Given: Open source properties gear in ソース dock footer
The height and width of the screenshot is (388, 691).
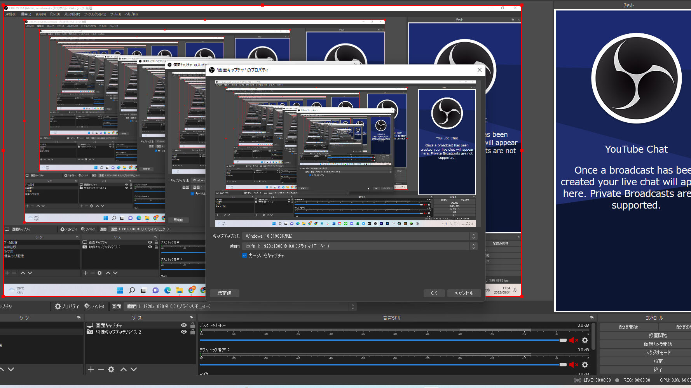Looking at the screenshot, I should pos(111,369).
